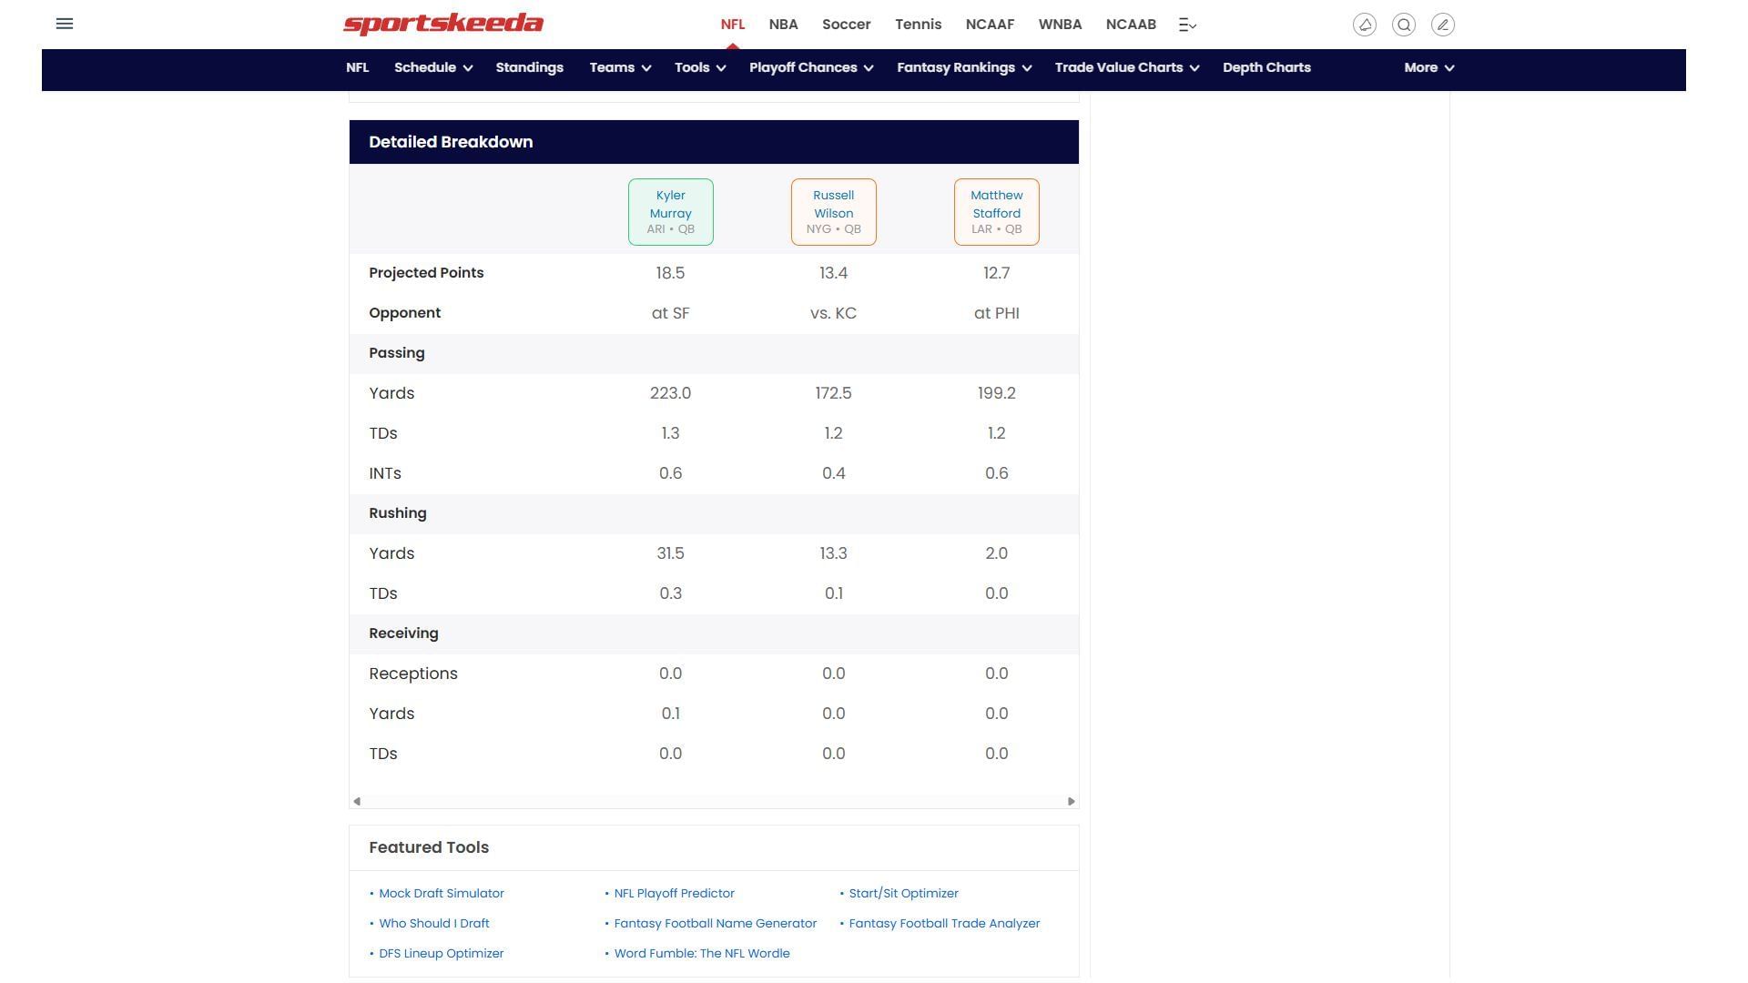This screenshot has height=983, width=1748.
Task: Click the 172.5 passing yards value
Action: tap(833, 393)
